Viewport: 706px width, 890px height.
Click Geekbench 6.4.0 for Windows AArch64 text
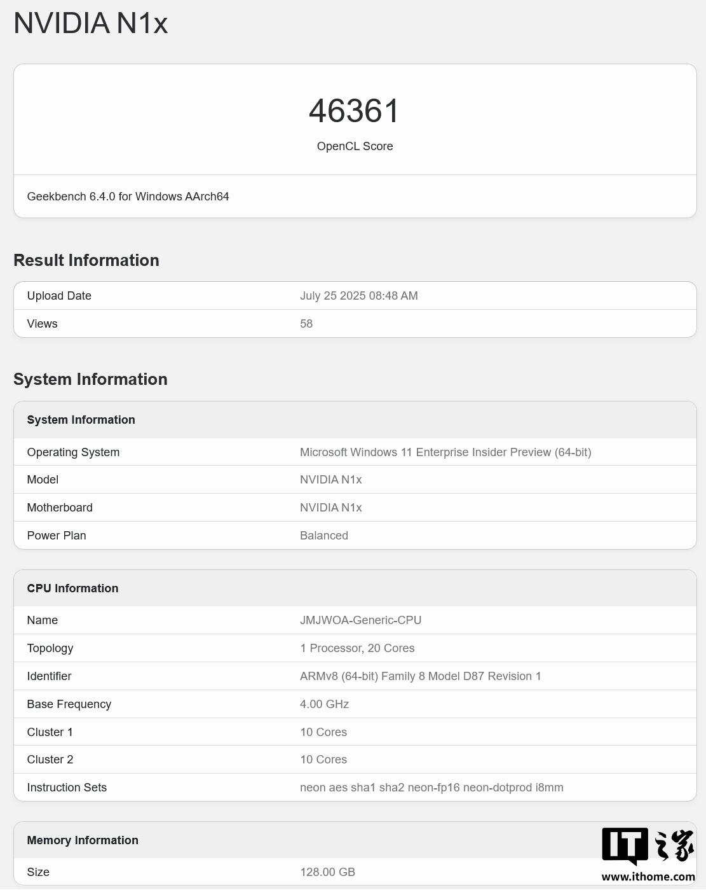(x=128, y=197)
